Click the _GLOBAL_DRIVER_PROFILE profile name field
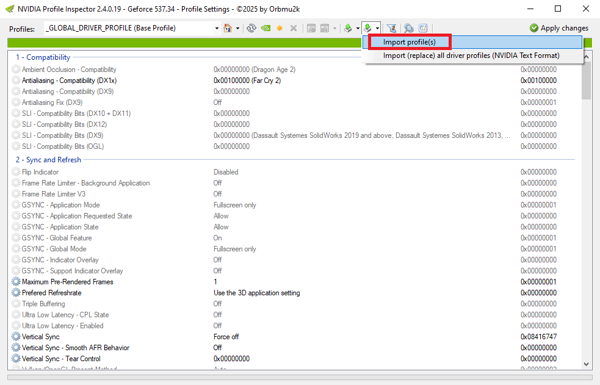Image resolution: width=600 pixels, height=385 pixels. [x=129, y=28]
